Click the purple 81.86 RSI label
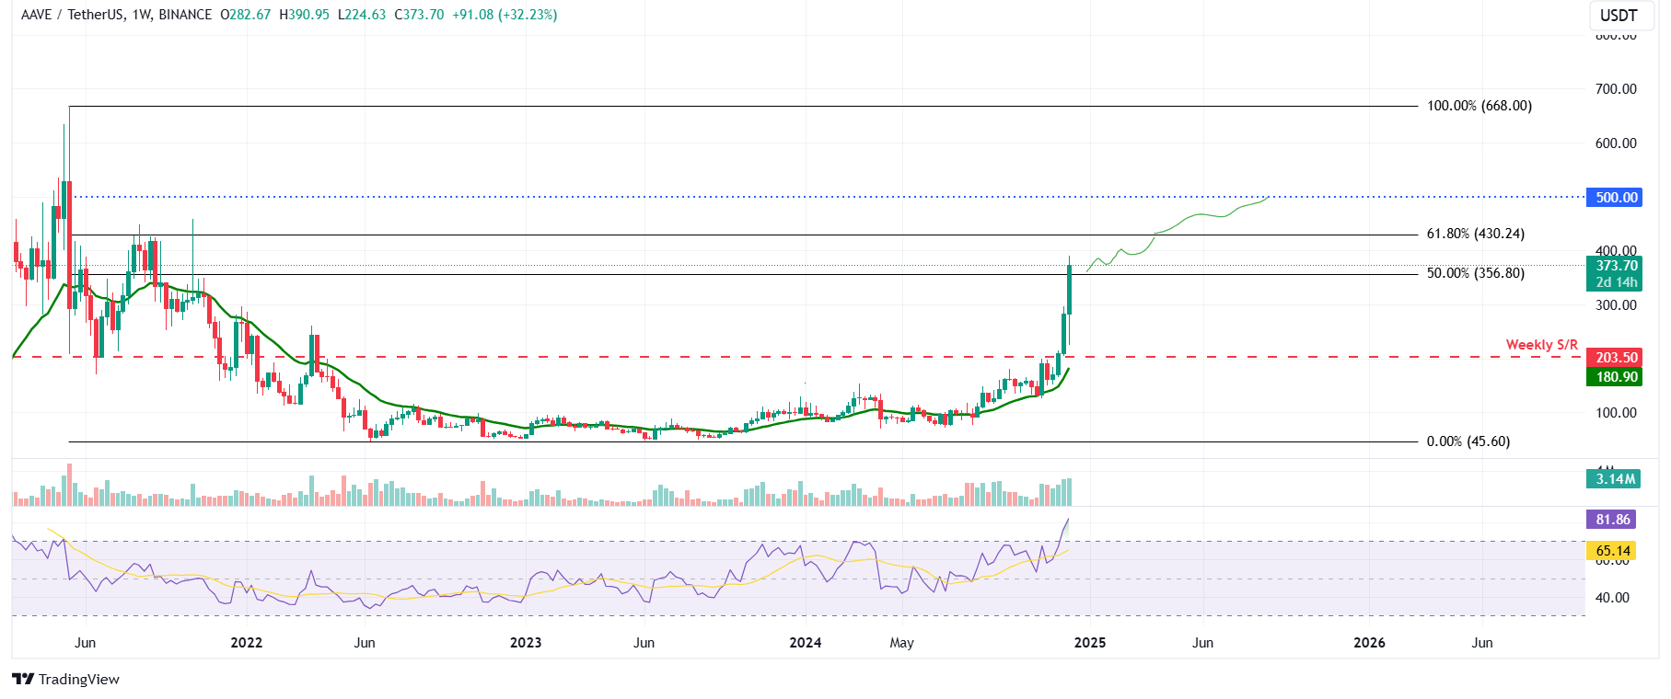The image size is (1671, 699). pyautogui.click(x=1612, y=519)
